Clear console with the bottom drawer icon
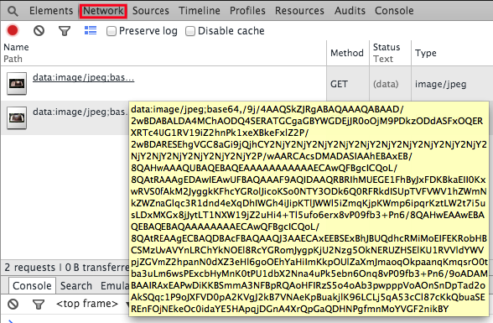The height and width of the screenshot is (323, 493). point(13,305)
